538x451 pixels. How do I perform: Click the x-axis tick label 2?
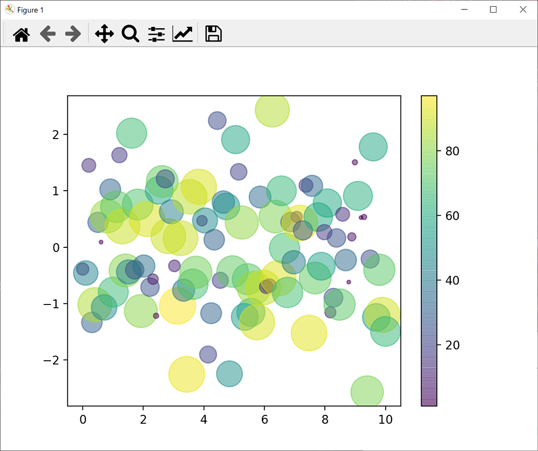(143, 419)
